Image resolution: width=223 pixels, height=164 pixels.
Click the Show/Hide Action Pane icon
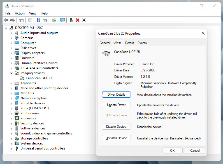(45, 20)
